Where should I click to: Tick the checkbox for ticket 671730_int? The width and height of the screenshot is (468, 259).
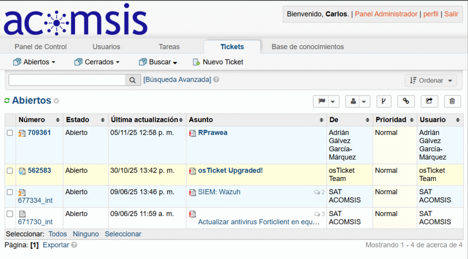(10, 213)
